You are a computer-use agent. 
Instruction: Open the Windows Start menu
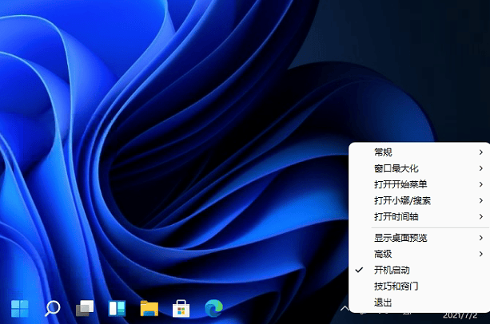19,308
